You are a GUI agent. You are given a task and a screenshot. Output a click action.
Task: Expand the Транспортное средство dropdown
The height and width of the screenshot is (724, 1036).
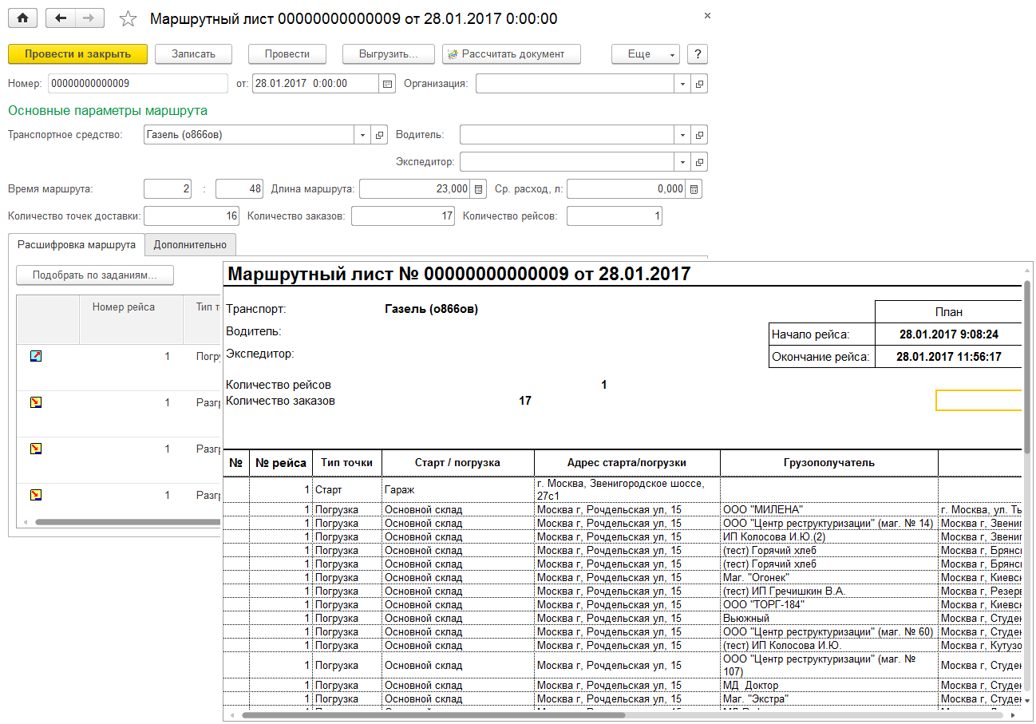363,135
